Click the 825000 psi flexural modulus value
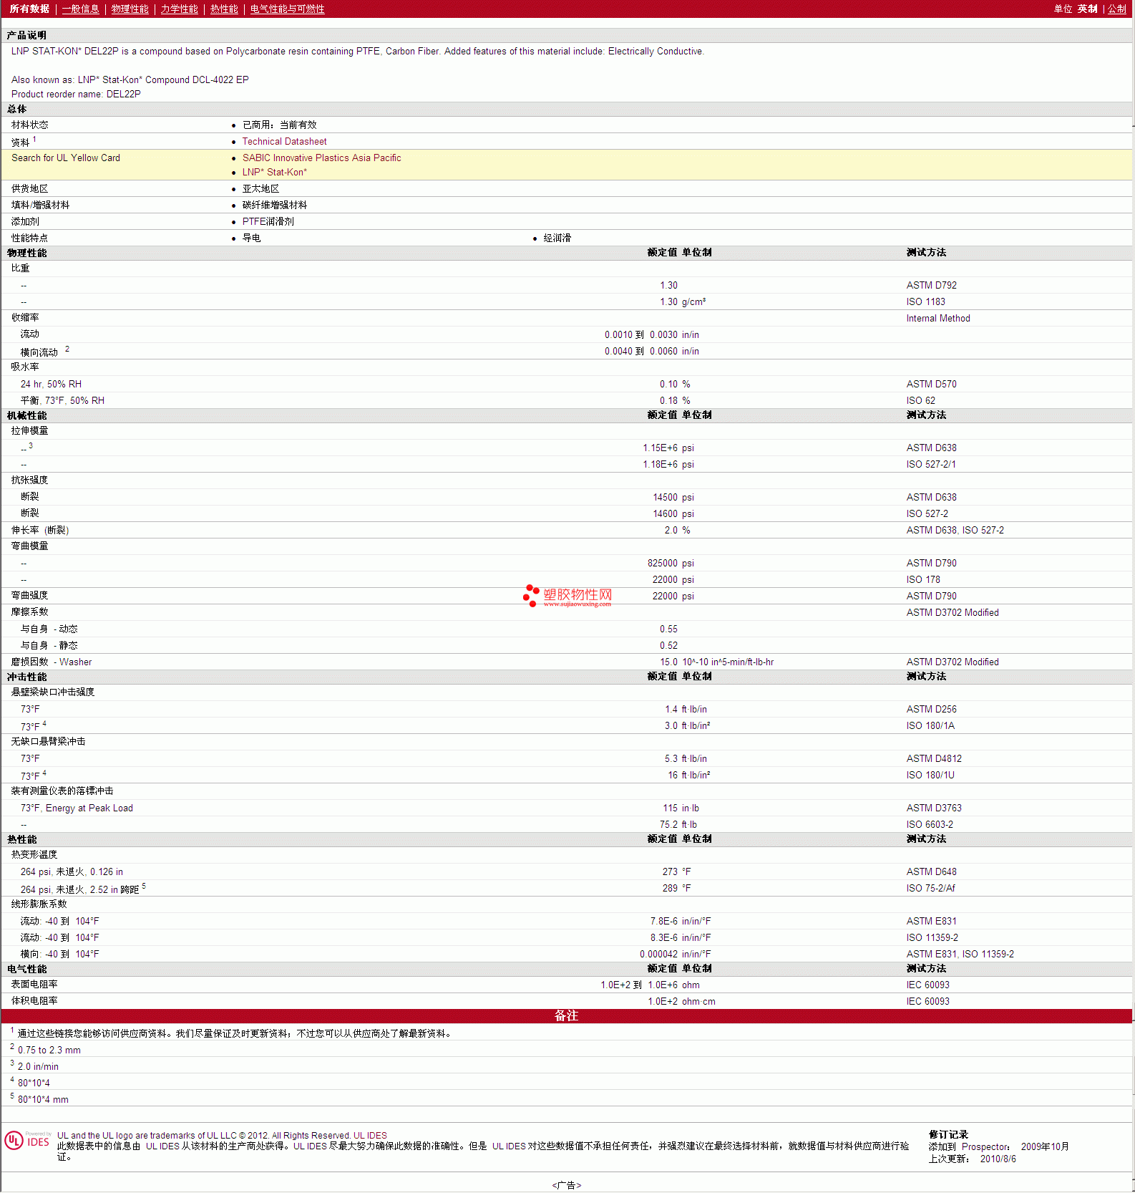Viewport: 1135px width, 1193px height. 671,564
